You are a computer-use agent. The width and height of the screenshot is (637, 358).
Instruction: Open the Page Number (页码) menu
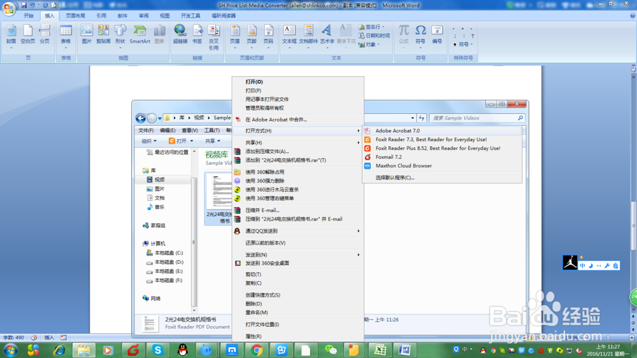click(268, 35)
